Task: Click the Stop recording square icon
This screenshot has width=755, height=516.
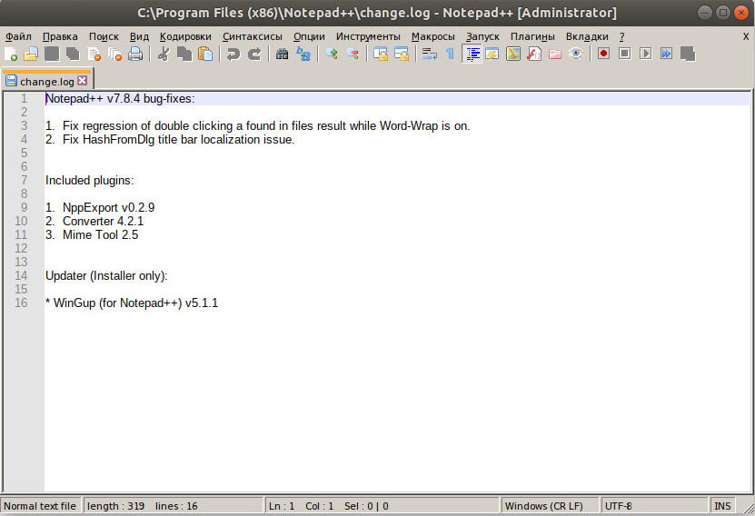Action: (624, 54)
